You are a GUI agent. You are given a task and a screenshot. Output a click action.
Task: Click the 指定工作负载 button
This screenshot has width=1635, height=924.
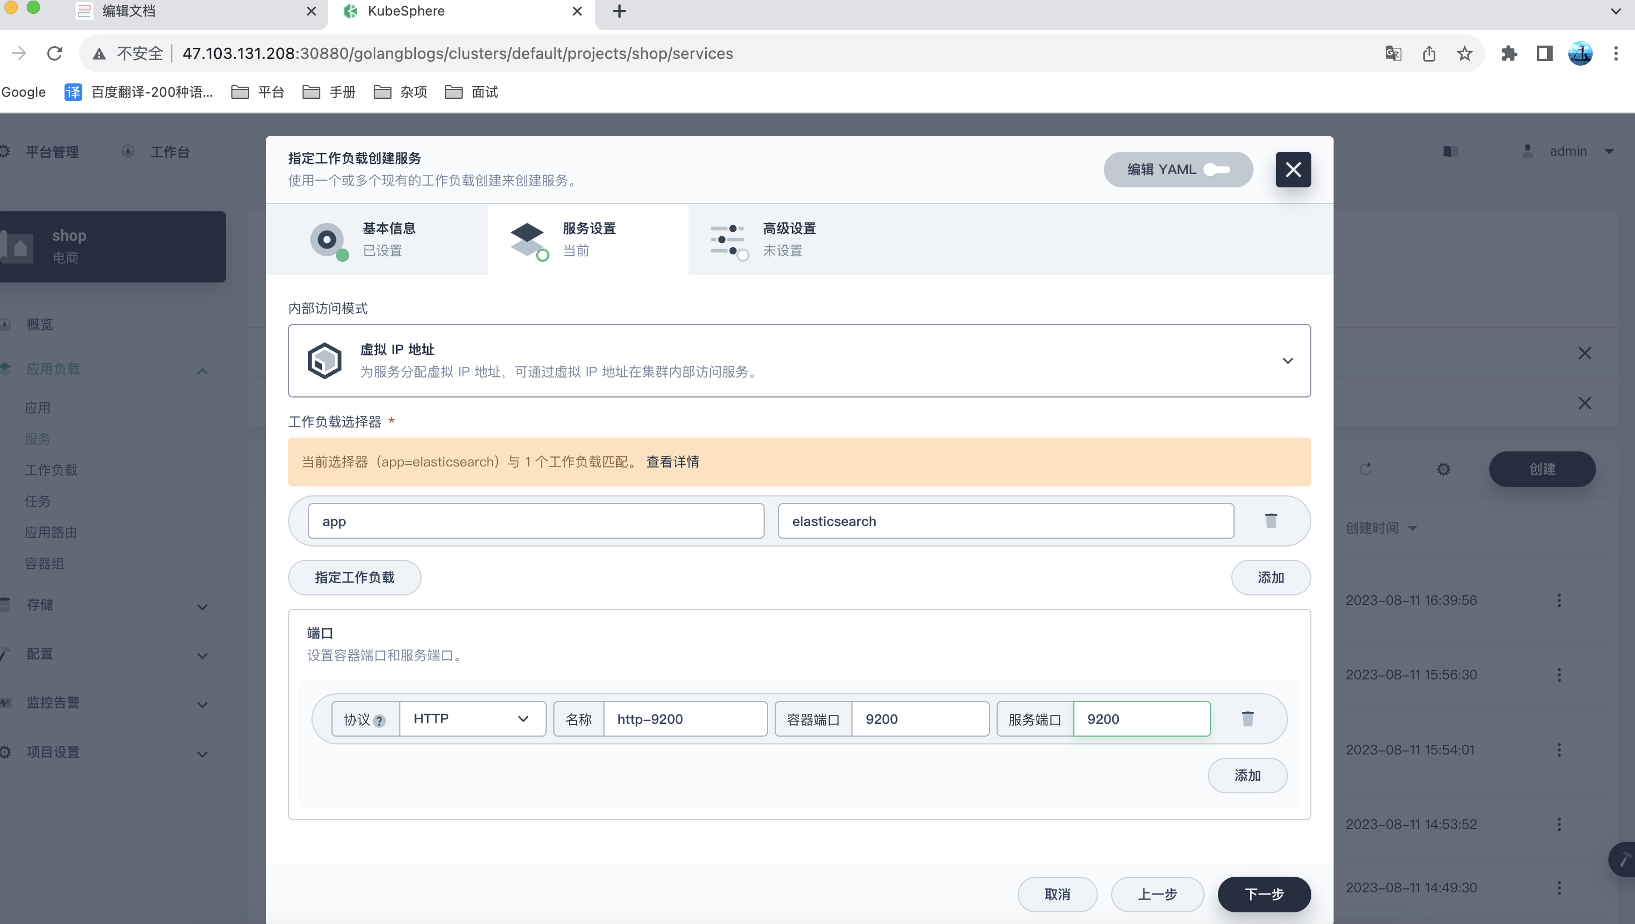354,577
